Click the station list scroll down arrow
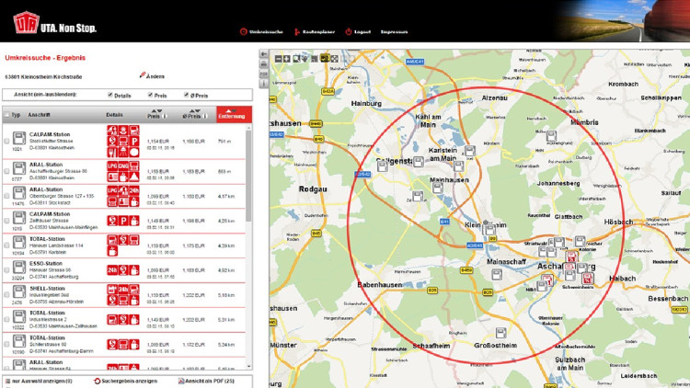The height and width of the screenshot is (388, 690). click(x=249, y=366)
